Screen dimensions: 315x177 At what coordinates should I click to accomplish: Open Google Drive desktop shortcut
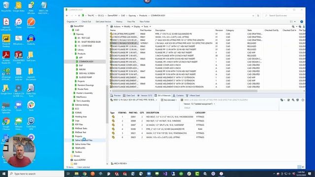[x=6, y=89]
